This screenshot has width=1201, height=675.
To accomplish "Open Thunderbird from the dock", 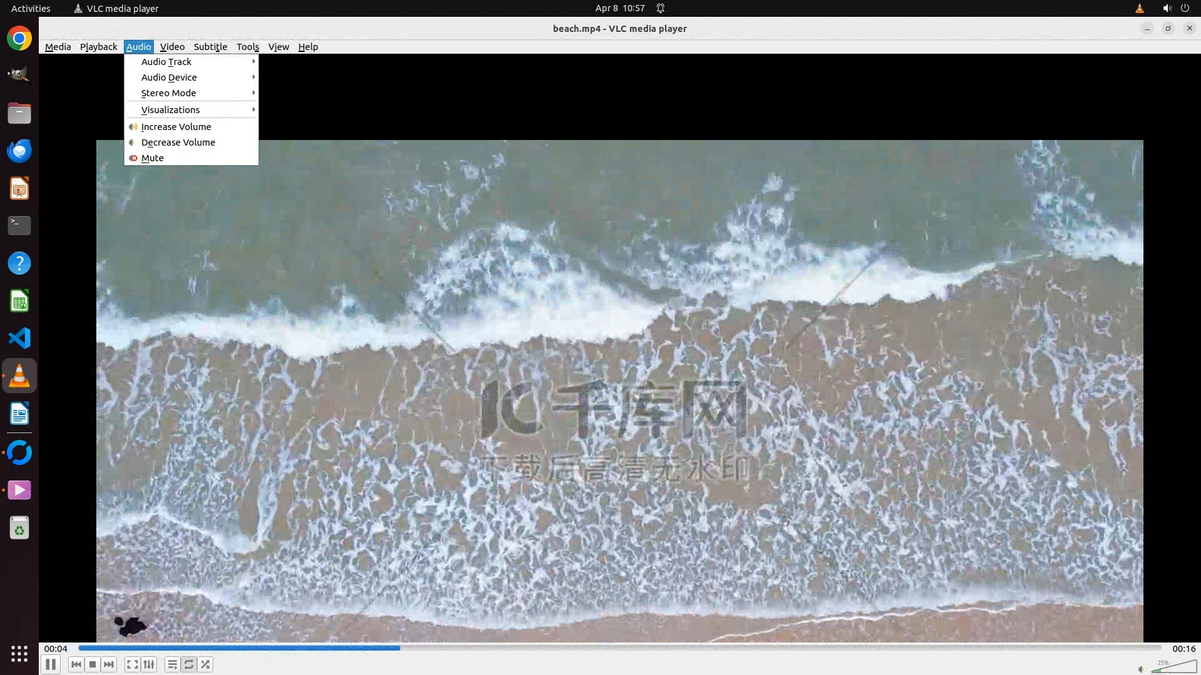I will tap(19, 151).
